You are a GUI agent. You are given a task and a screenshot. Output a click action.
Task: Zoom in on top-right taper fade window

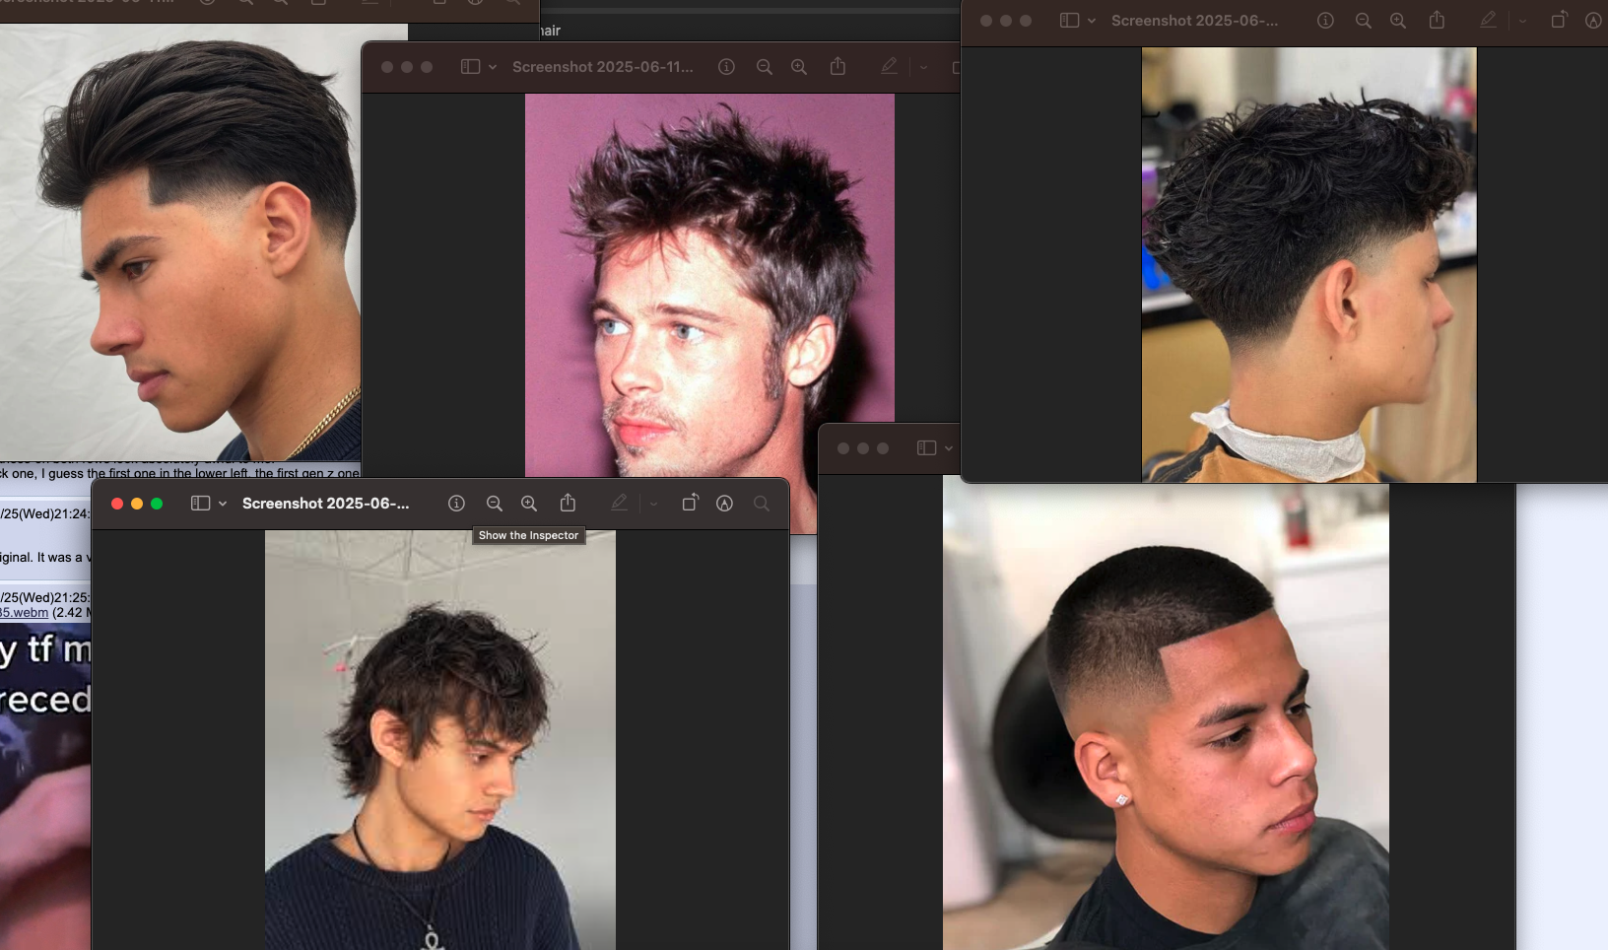(1398, 21)
